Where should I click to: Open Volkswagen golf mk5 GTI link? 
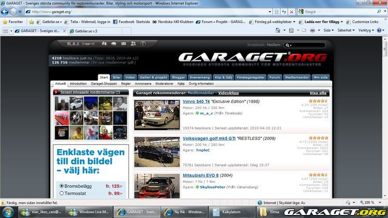tap(209, 139)
